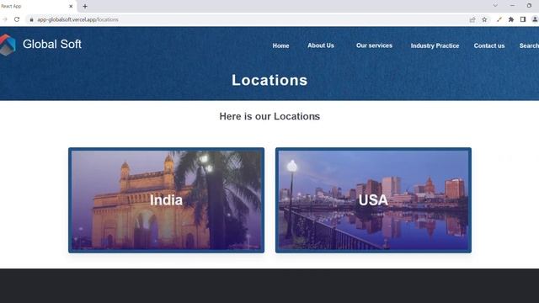The height and width of the screenshot is (303, 539).
Task: Open the share page icon
Action: coord(472,19)
